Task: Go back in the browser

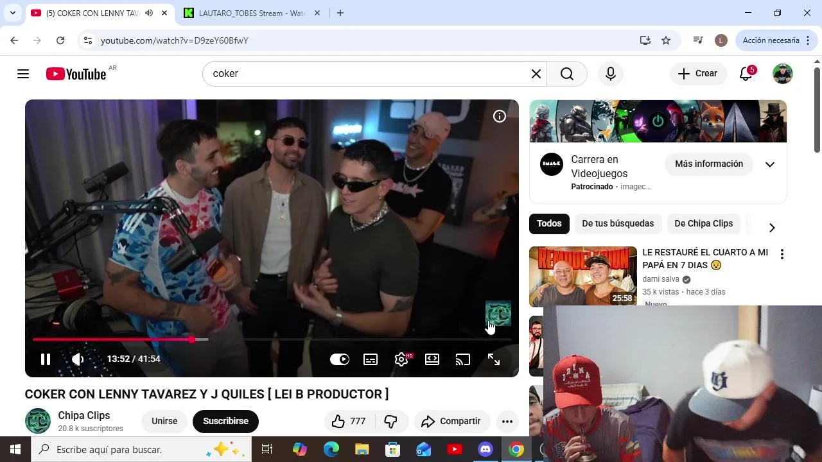Action: (x=14, y=40)
